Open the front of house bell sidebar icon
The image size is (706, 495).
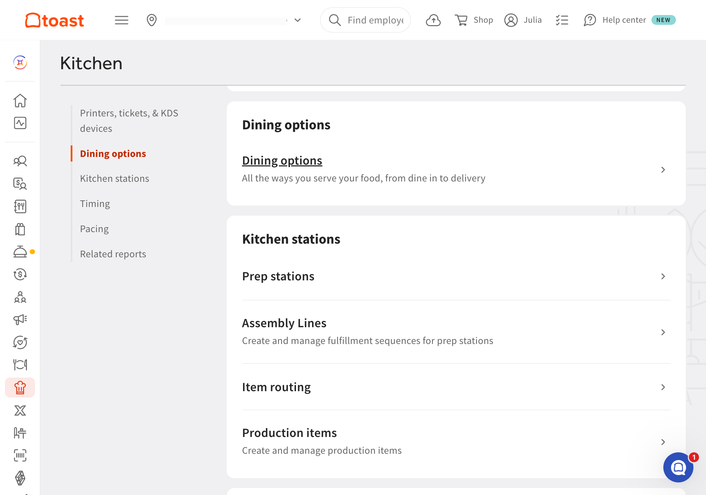pyautogui.click(x=20, y=252)
